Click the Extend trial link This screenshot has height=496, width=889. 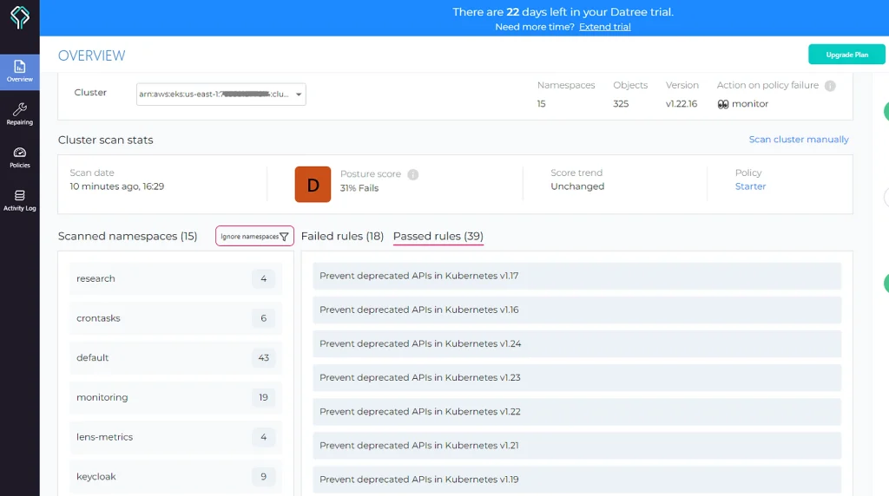604,27
